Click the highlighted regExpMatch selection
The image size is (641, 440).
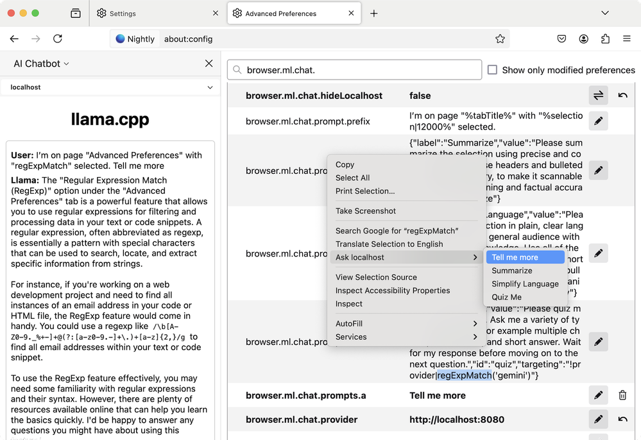pyautogui.click(x=465, y=375)
